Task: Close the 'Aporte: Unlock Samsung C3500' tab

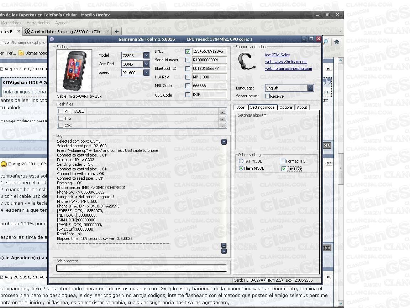Action: (x=108, y=31)
